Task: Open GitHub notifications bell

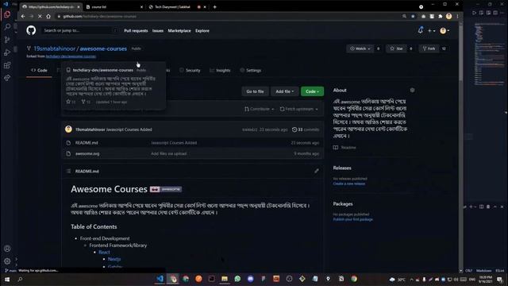Action: point(421,30)
